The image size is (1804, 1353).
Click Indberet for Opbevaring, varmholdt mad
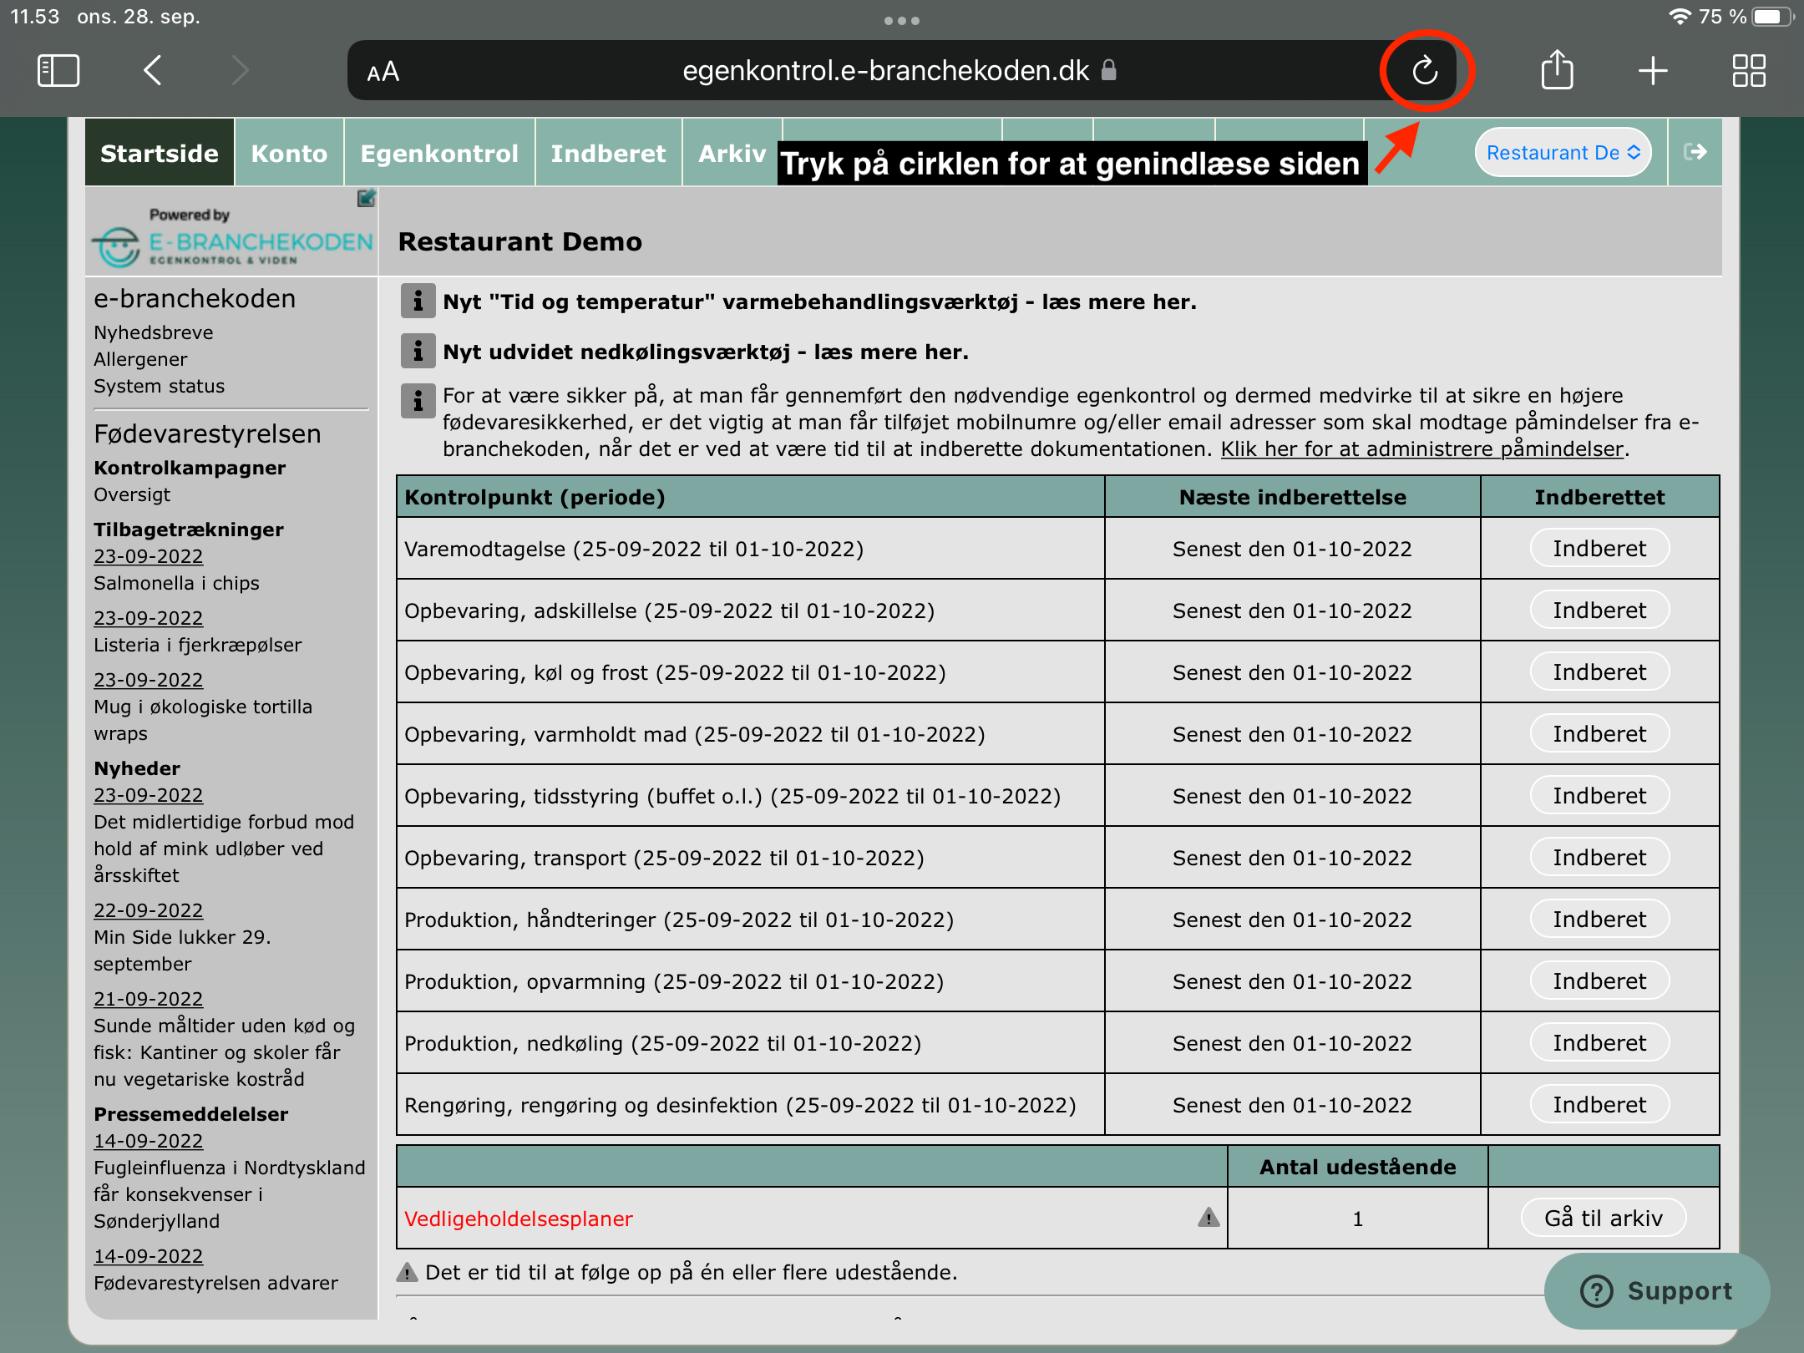pyautogui.click(x=1599, y=734)
